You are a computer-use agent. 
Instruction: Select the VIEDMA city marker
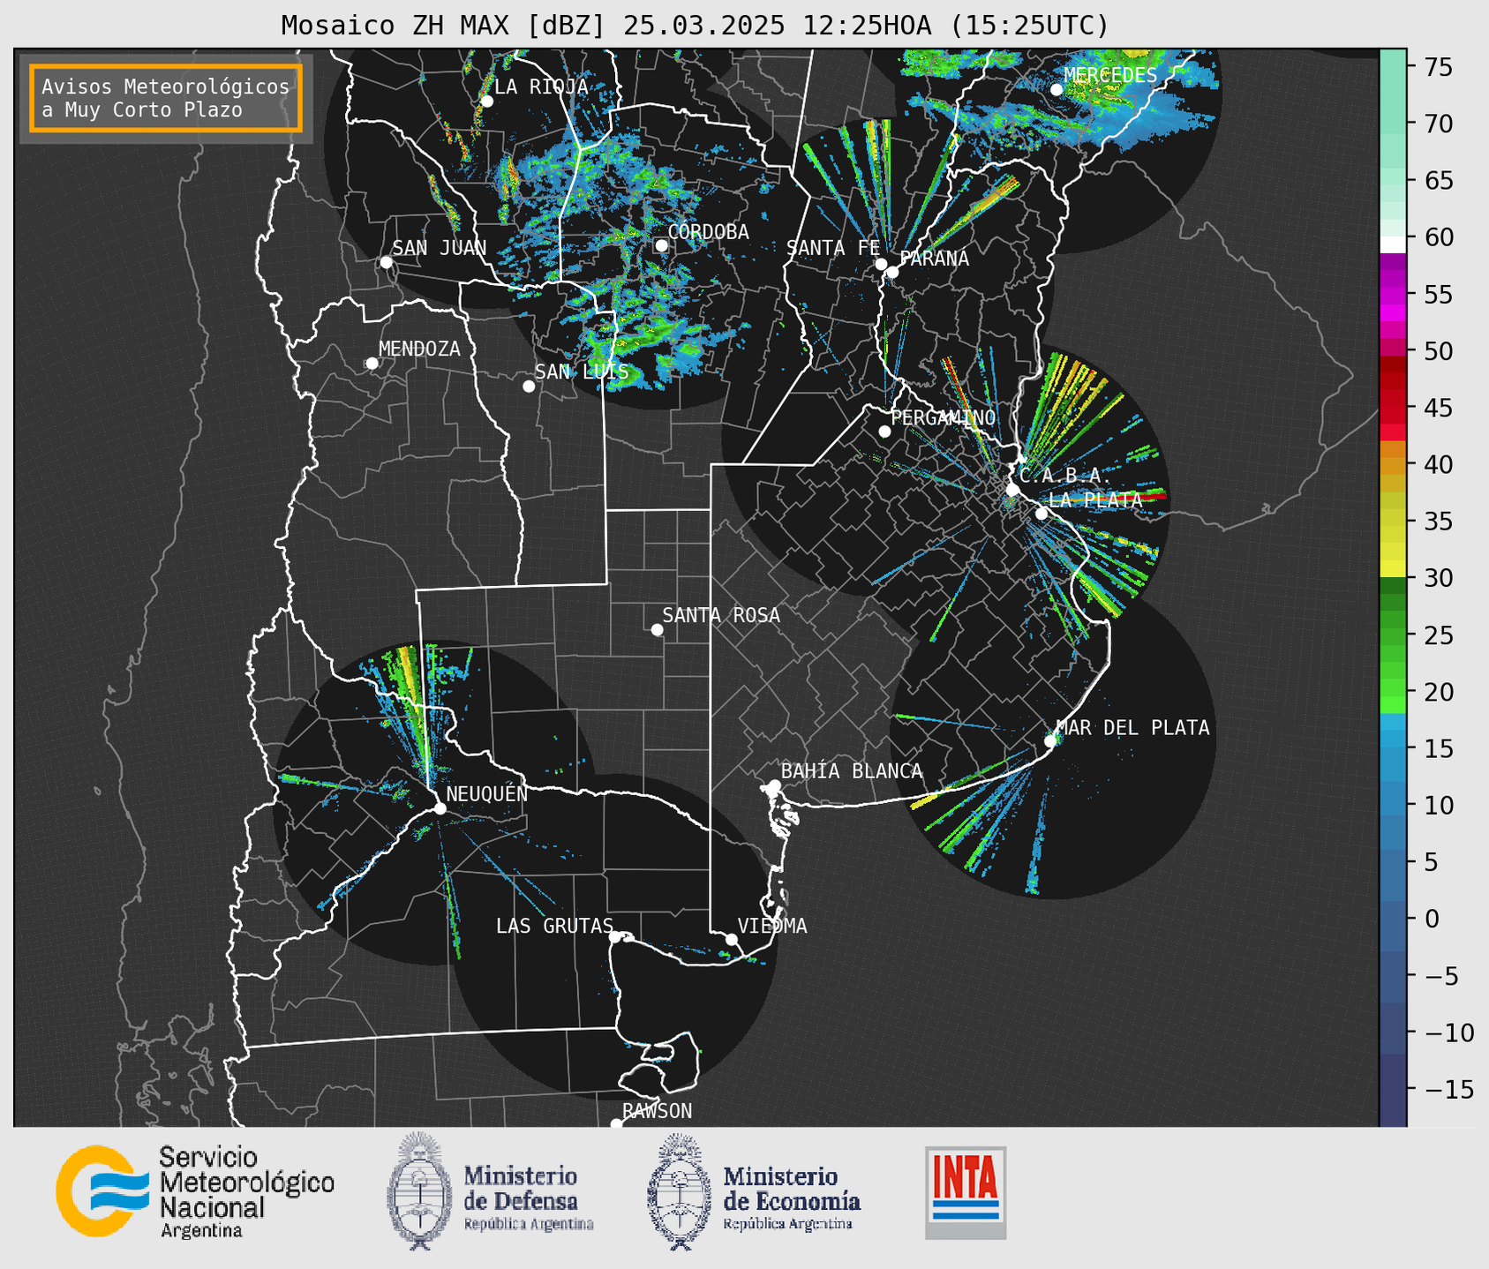pos(731,939)
